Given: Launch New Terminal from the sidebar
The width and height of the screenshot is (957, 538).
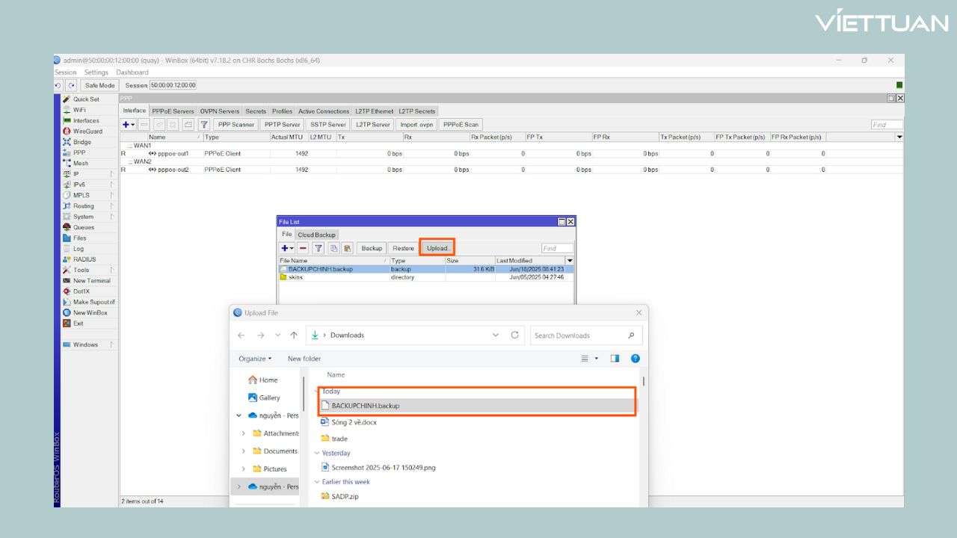Looking at the screenshot, I should pos(91,281).
